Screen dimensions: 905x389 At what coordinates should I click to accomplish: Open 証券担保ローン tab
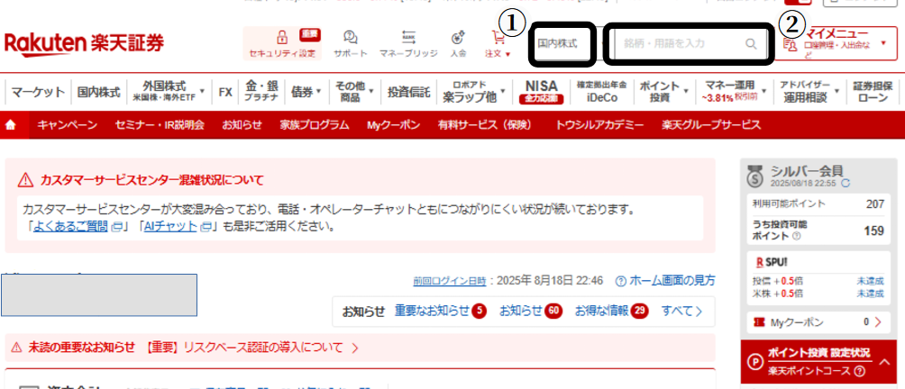(x=873, y=92)
